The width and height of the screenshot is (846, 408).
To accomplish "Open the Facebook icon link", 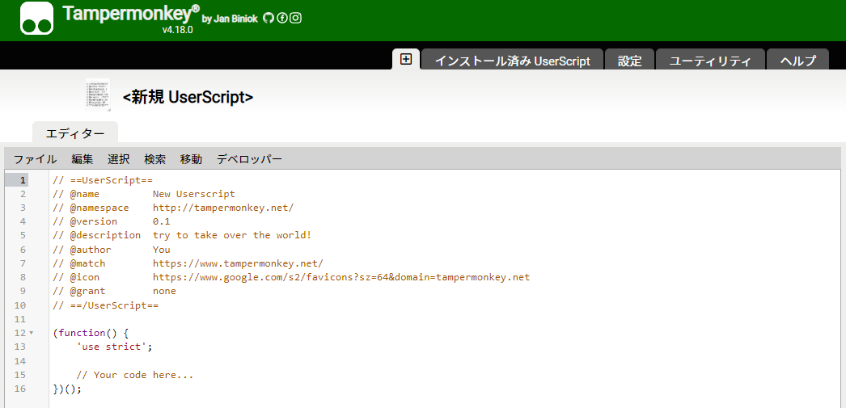I will (x=282, y=19).
